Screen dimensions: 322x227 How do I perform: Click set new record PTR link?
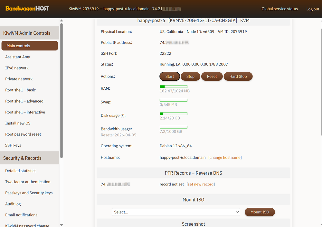[x=201, y=184]
